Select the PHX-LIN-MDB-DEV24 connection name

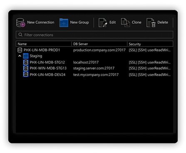[x=47, y=74]
